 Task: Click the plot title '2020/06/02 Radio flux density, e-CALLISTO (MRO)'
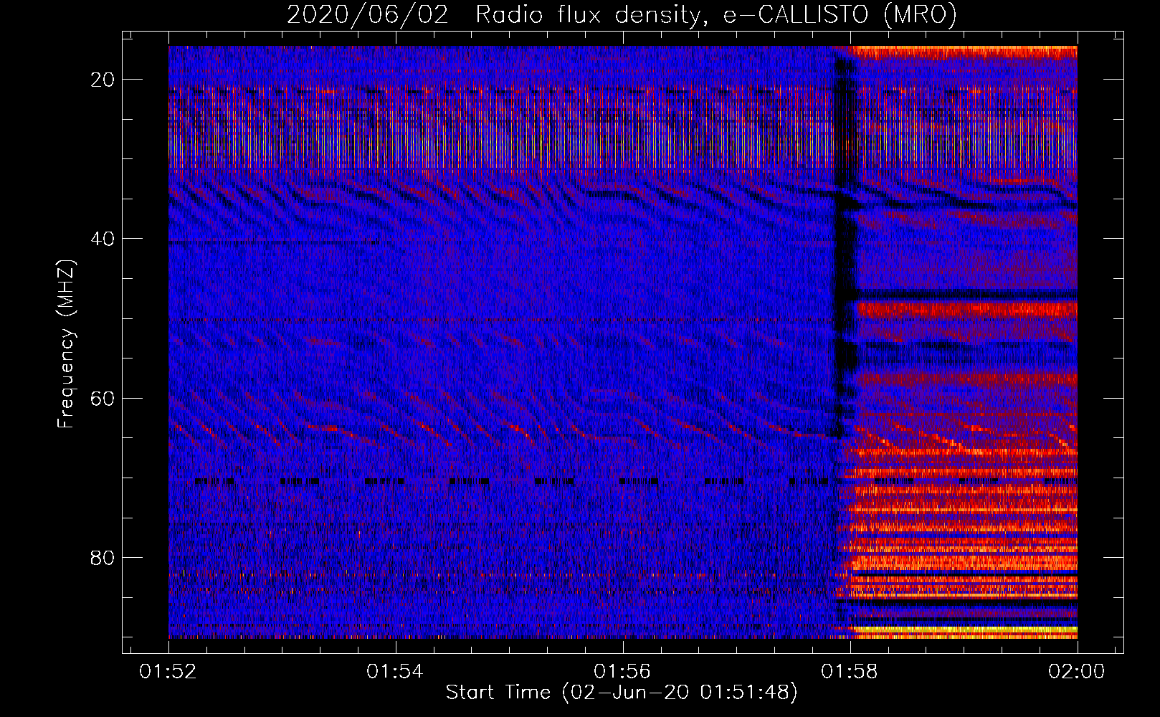[622, 14]
